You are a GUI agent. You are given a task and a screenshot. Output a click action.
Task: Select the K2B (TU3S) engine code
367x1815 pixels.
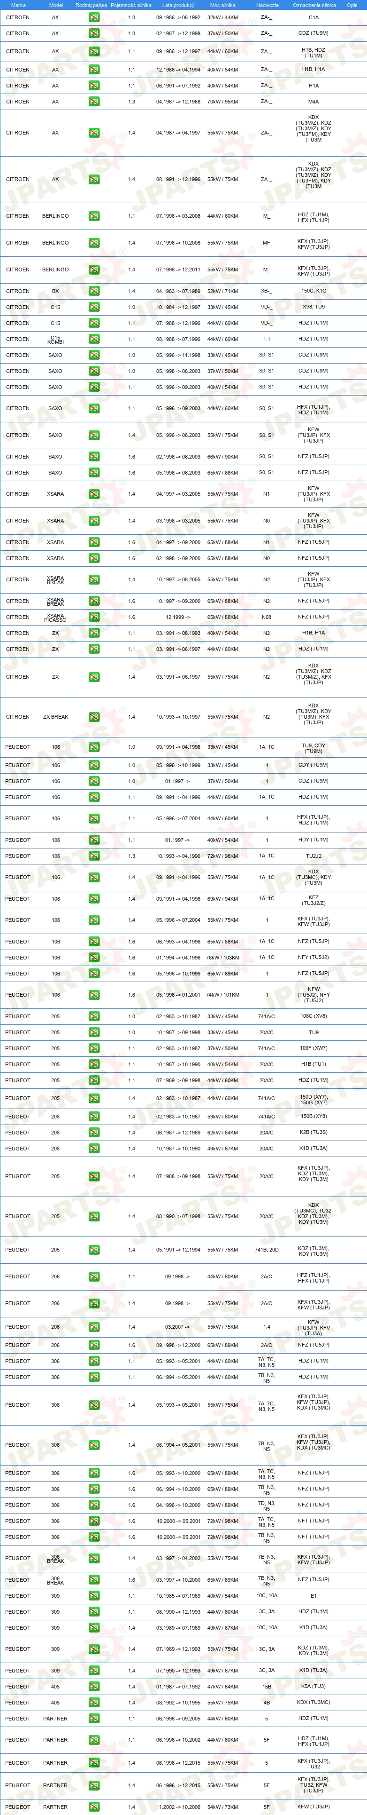pos(313,1133)
